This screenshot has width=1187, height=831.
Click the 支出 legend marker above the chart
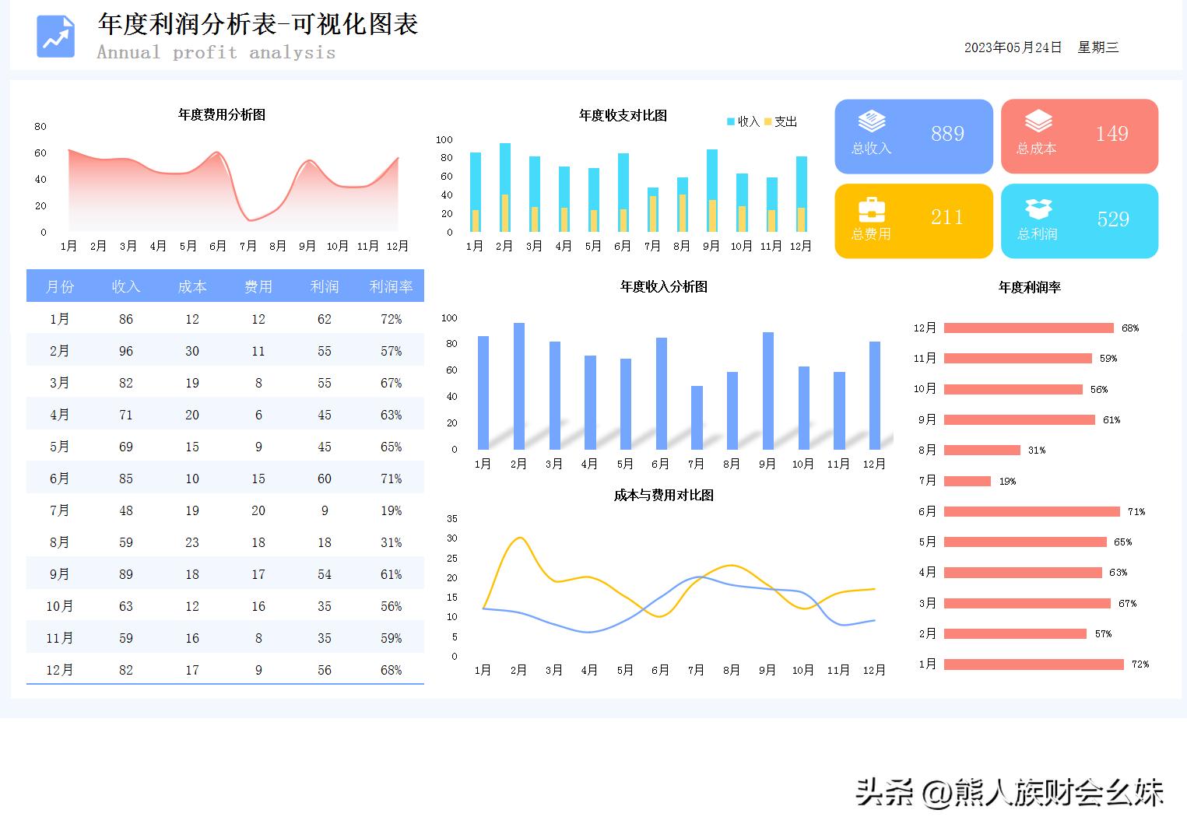pyautogui.click(x=767, y=121)
